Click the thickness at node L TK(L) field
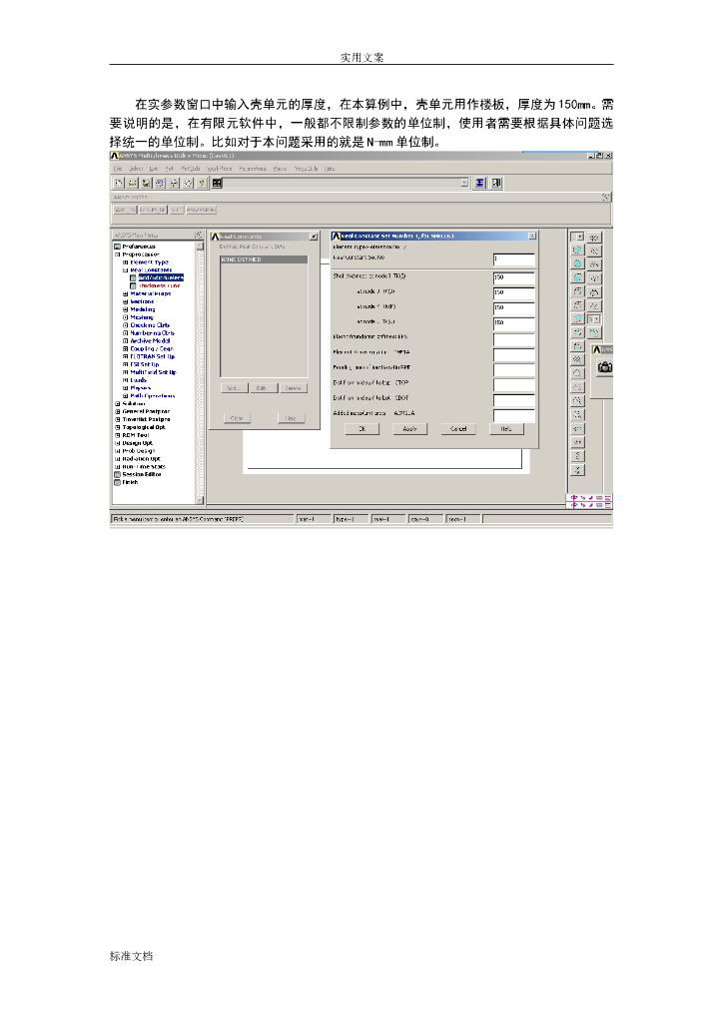Screen dimensions: 723x1022 (514, 322)
